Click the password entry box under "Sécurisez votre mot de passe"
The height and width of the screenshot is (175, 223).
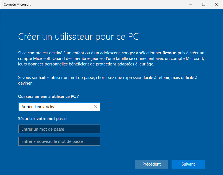pos(59,129)
